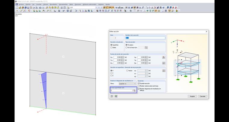Select surfaces graphically icon beside number field
This screenshot has width=229, height=122.
pyautogui.click(x=134, y=91)
